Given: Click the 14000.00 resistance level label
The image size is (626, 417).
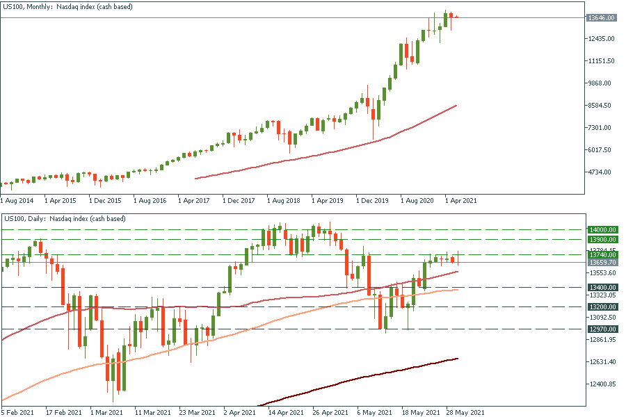Looking at the screenshot, I should (x=602, y=229).
